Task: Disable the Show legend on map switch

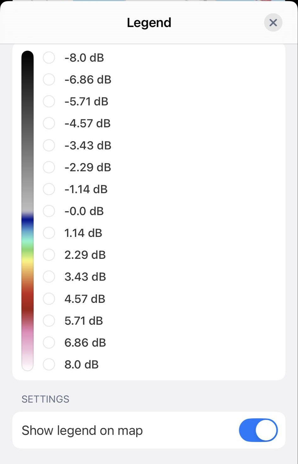Action: 258,430
